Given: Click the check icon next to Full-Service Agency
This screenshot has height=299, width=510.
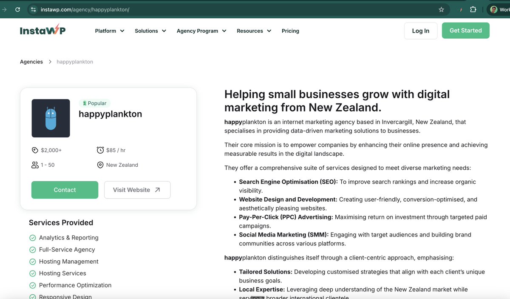Looking at the screenshot, I should 32,250.
